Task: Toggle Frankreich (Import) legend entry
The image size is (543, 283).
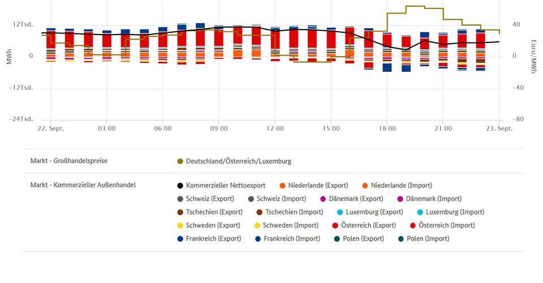Action: [288, 239]
